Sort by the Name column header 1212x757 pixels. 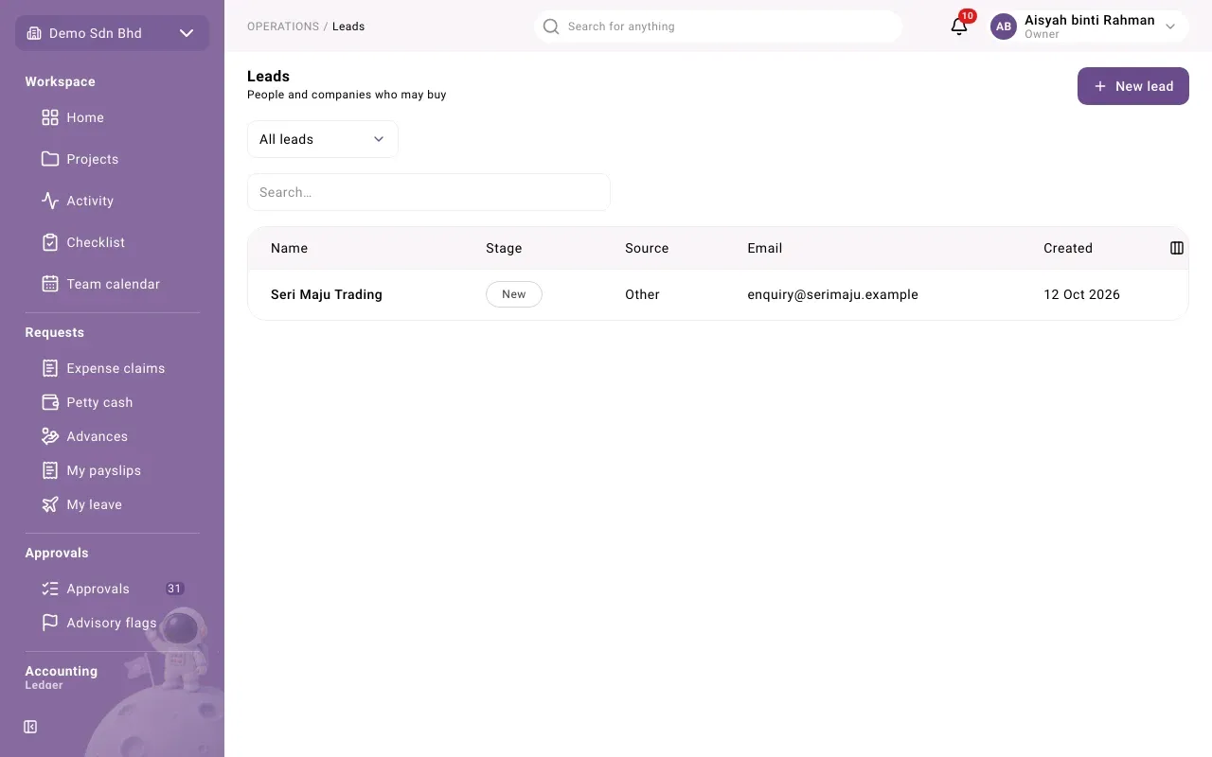click(x=289, y=248)
